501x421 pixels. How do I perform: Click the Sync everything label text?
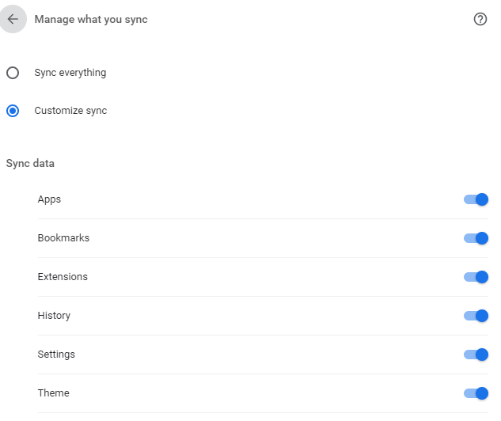(70, 73)
